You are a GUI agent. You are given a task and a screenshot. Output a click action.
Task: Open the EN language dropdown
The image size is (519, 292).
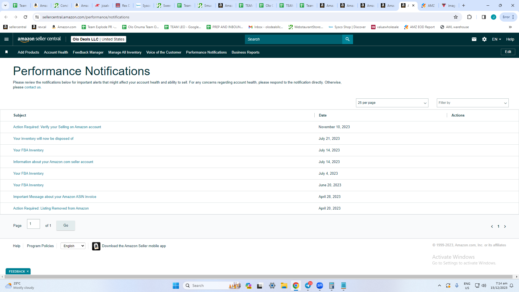tap(497, 39)
